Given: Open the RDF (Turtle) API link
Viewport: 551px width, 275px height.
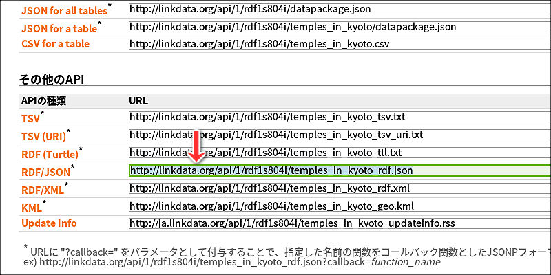Looking at the screenshot, I should click(50, 154).
